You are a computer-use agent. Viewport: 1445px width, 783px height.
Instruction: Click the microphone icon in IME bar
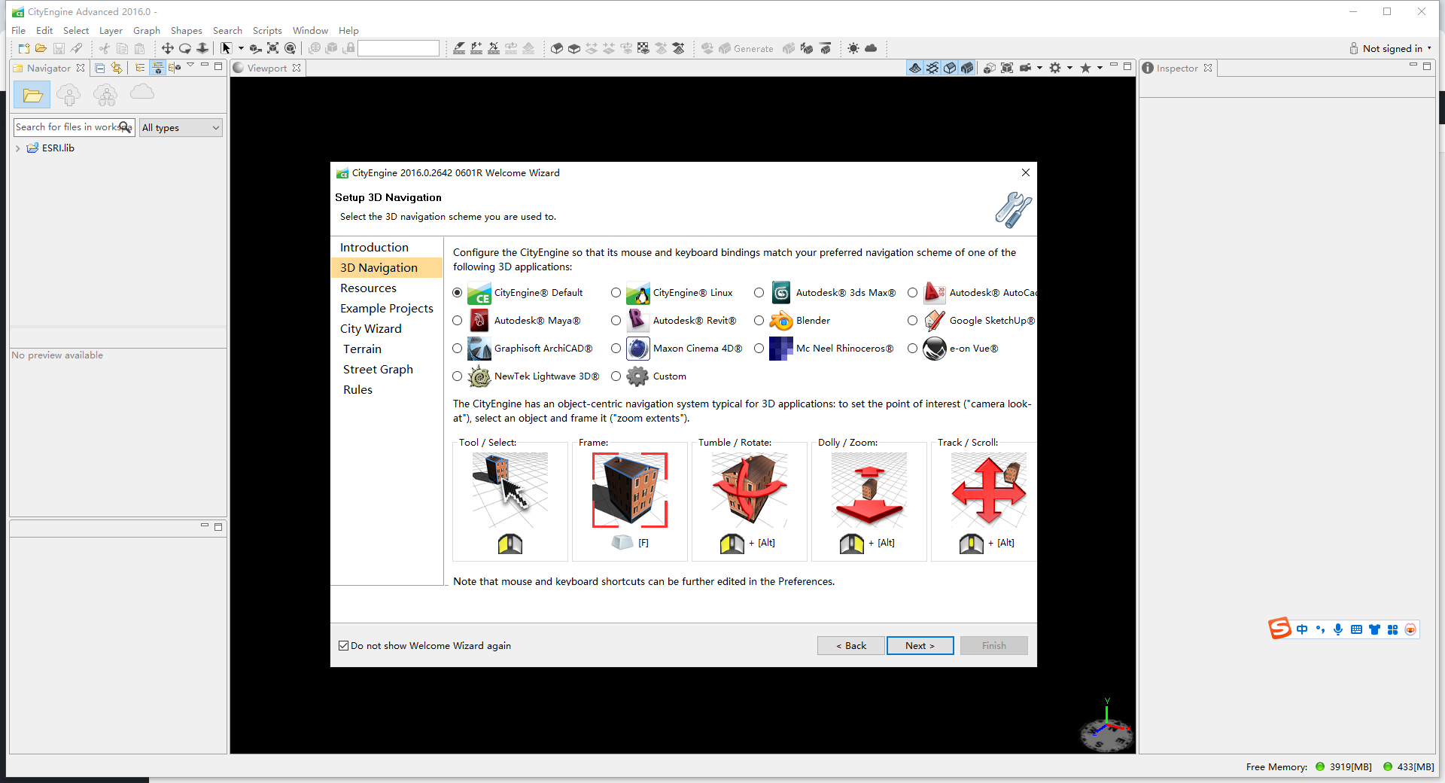tap(1338, 629)
